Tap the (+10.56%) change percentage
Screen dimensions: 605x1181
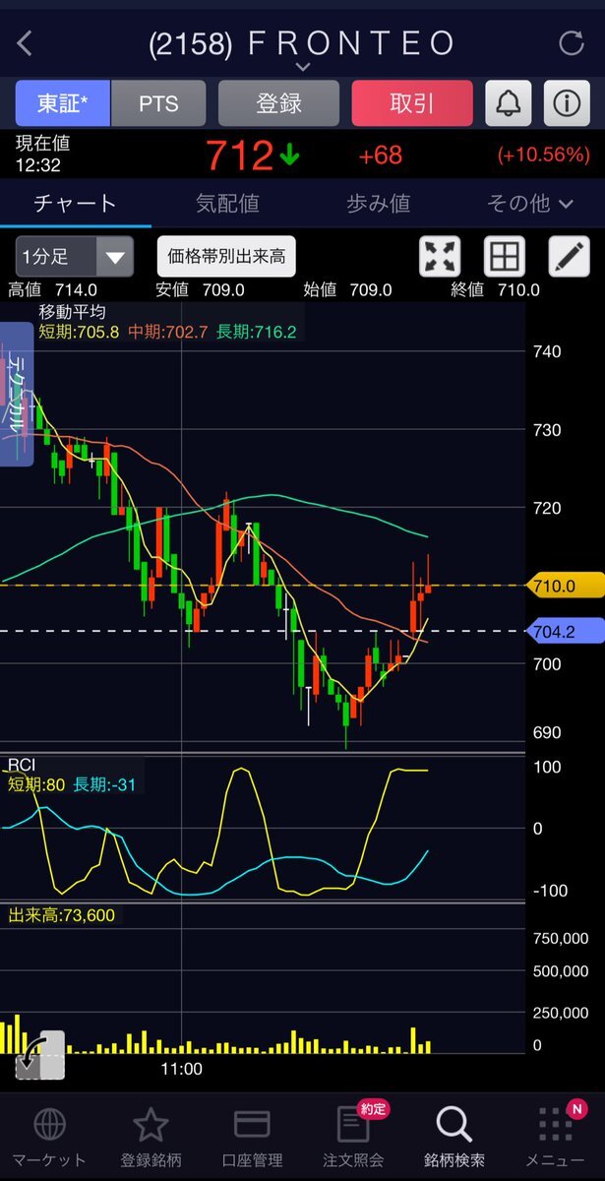(x=543, y=155)
